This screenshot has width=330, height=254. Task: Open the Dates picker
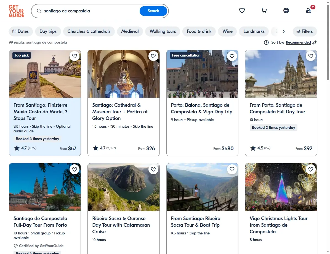pyautogui.click(x=21, y=31)
